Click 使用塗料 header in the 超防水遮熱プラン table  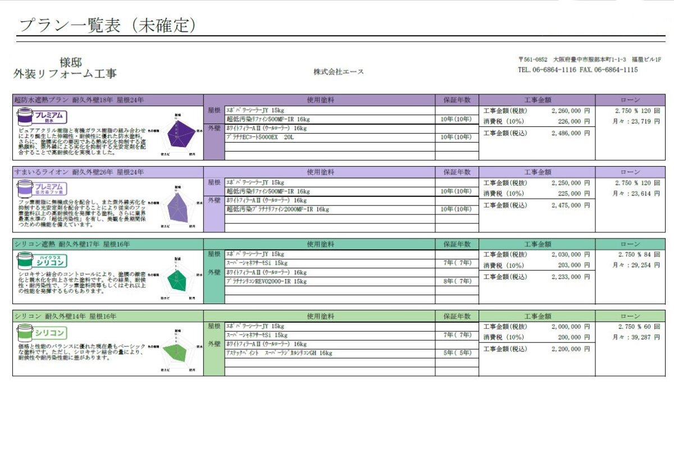point(320,100)
